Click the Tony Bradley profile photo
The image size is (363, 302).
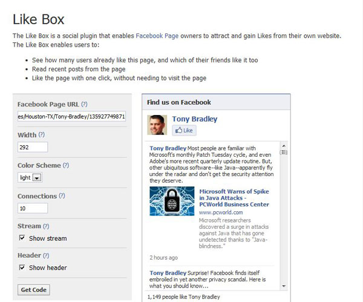point(157,125)
